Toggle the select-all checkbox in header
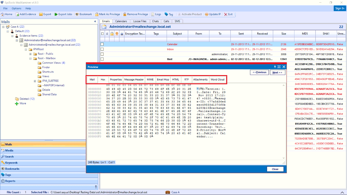 pos(102,34)
